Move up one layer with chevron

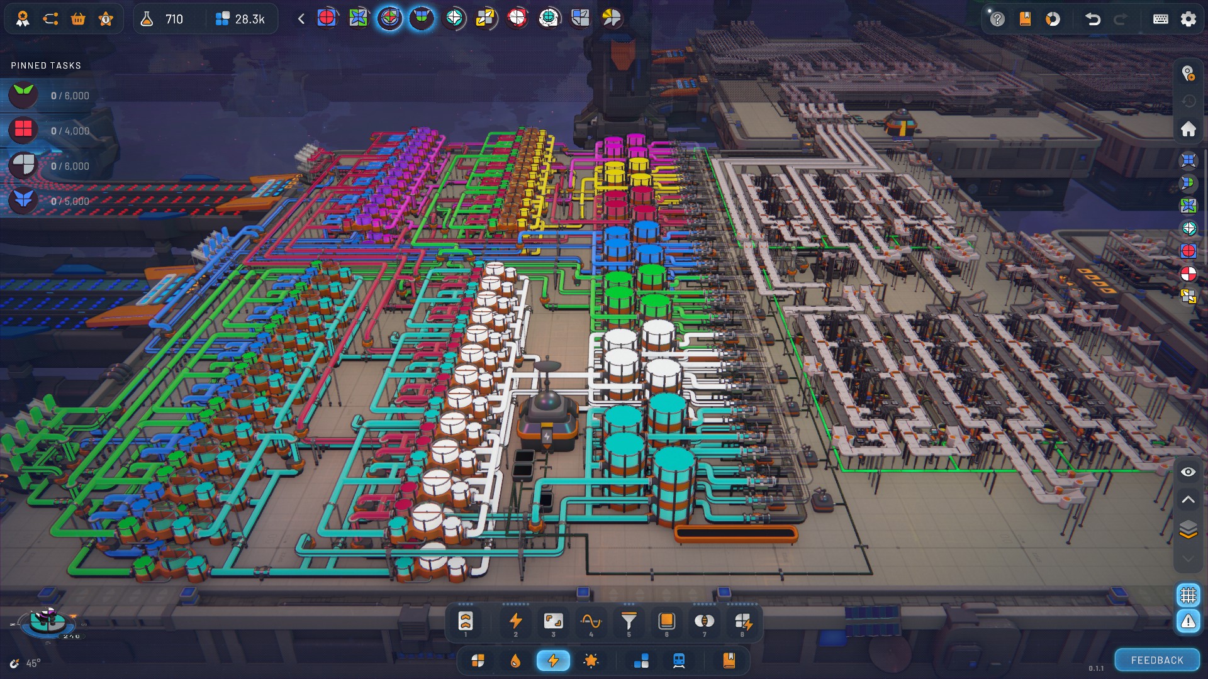tap(1188, 500)
